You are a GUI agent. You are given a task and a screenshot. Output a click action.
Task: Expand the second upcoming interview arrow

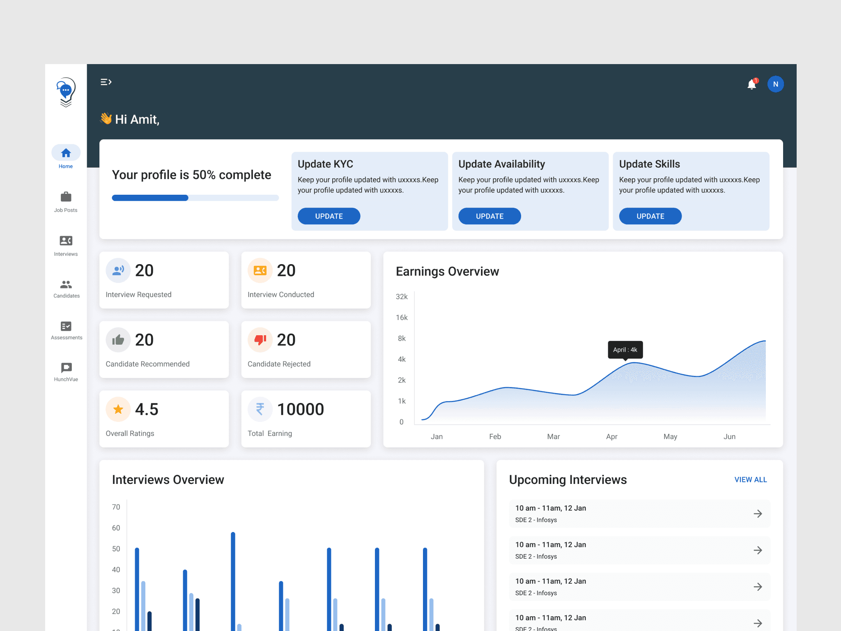pos(758,550)
